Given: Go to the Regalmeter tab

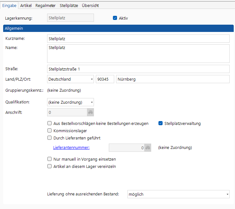Looking at the screenshot, I should pos(46,6).
